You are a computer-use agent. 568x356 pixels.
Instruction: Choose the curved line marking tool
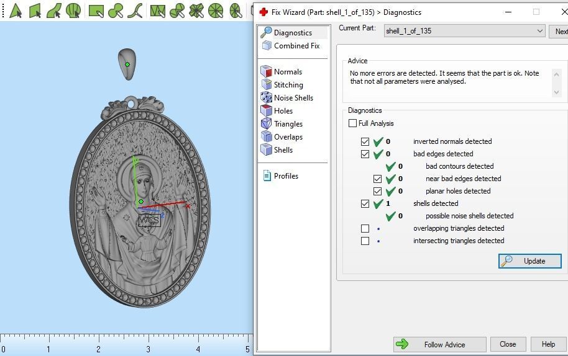coord(135,11)
